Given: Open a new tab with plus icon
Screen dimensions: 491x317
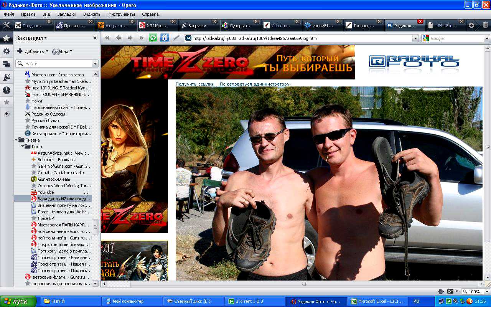Looking at the screenshot, I should pos(471,25).
